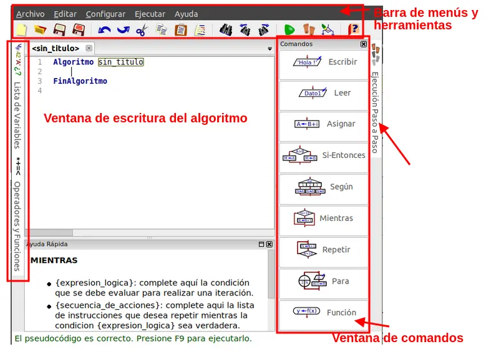Open the tab list dropdown arrow

[270, 49]
